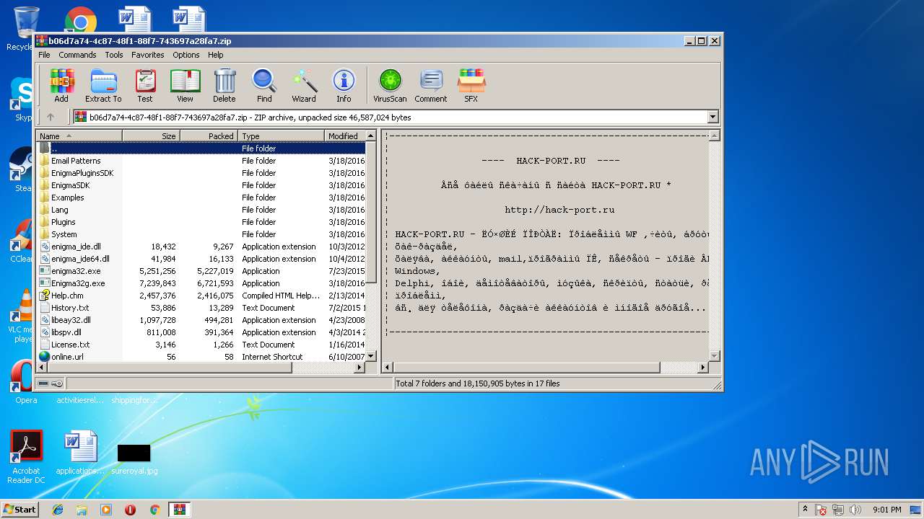Sort file list by Size column

pyautogui.click(x=151, y=136)
